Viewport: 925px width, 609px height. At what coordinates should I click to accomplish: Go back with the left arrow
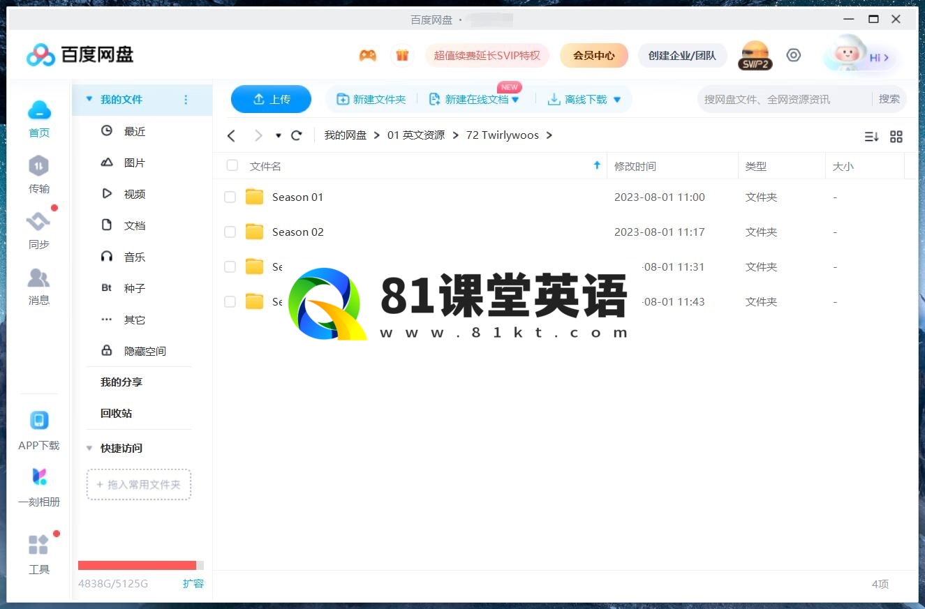[232, 135]
